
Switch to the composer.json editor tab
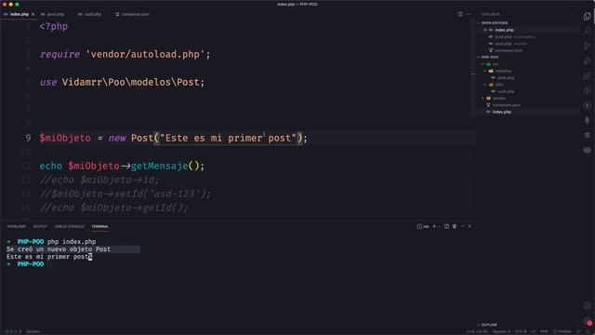pyautogui.click(x=132, y=14)
